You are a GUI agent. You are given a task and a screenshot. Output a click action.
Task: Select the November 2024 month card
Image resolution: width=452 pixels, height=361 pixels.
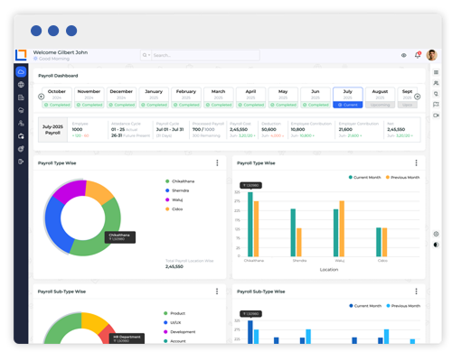(89, 97)
